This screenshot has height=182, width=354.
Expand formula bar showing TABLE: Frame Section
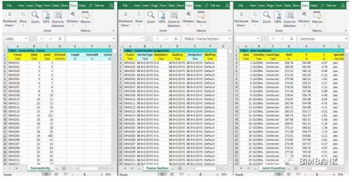click(230, 39)
